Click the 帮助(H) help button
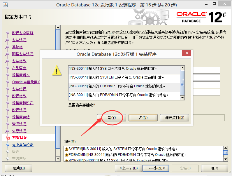 (x=19, y=168)
